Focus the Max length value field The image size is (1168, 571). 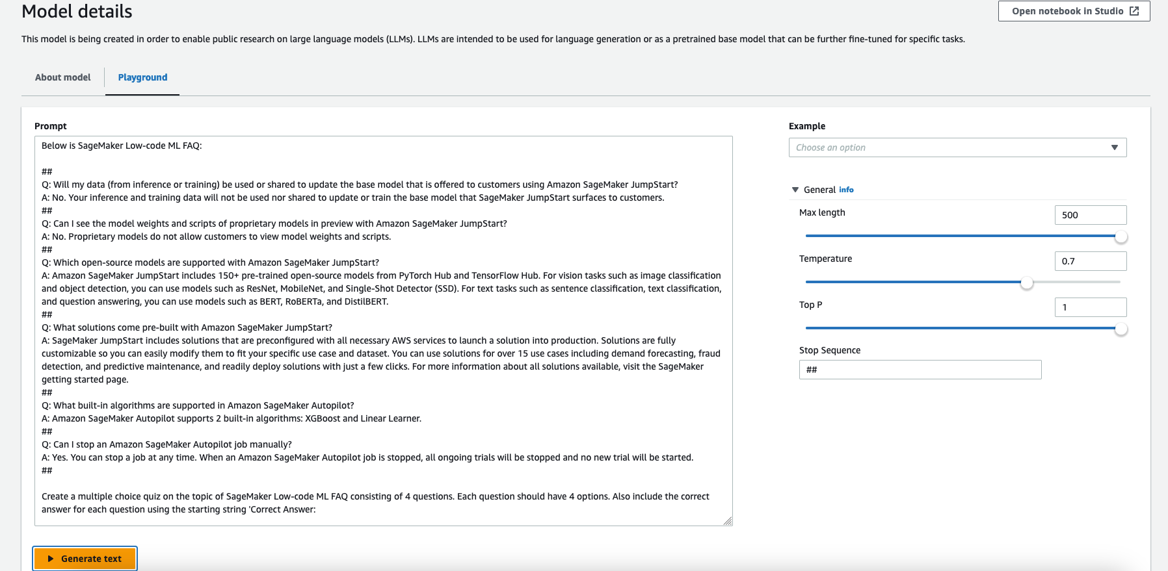point(1090,215)
